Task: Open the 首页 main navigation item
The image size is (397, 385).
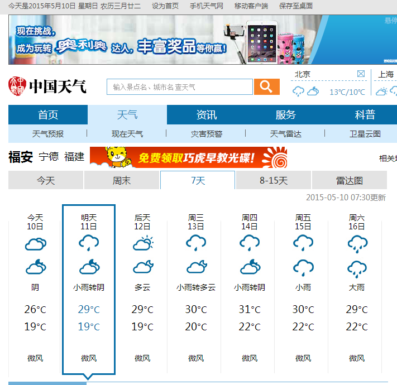Action: (48, 115)
